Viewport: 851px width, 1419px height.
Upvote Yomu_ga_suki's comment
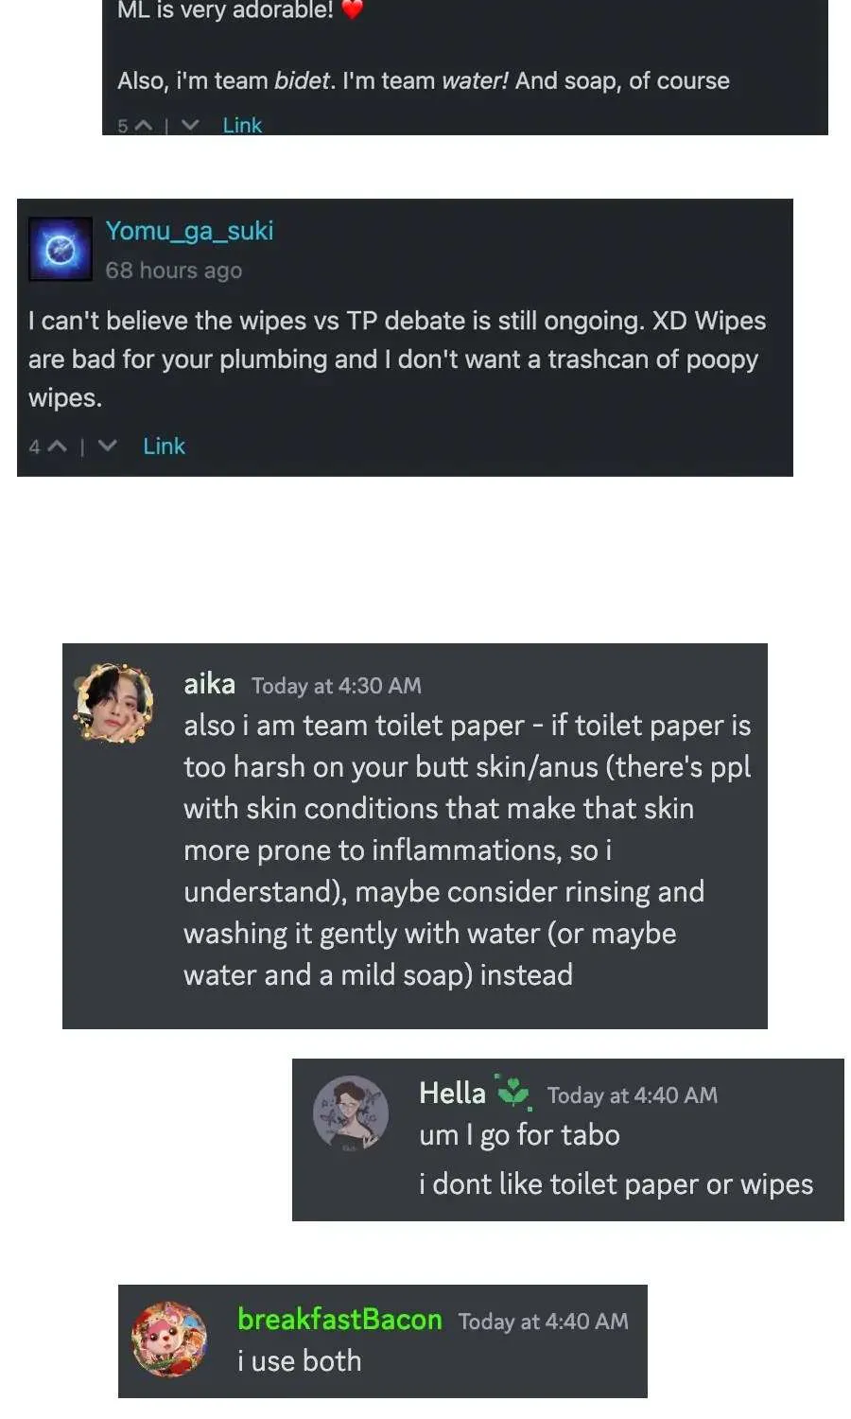tap(57, 446)
